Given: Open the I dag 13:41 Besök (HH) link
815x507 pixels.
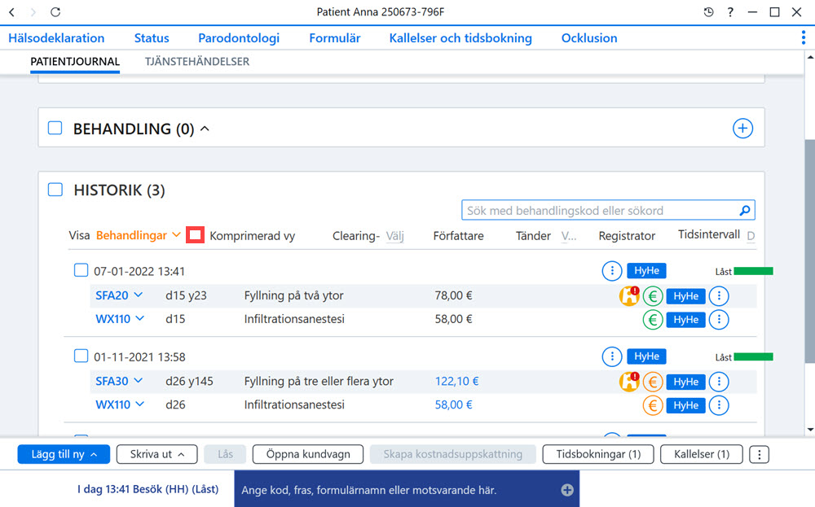Looking at the screenshot, I should (x=148, y=489).
